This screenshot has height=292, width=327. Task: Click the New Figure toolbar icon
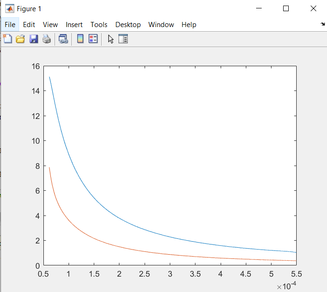pos(7,39)
